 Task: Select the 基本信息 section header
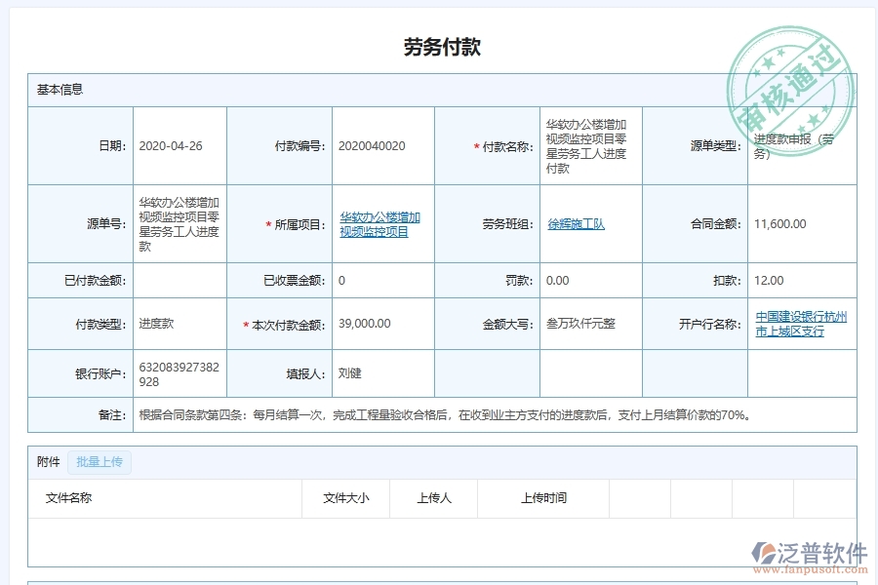click(60, 89)
